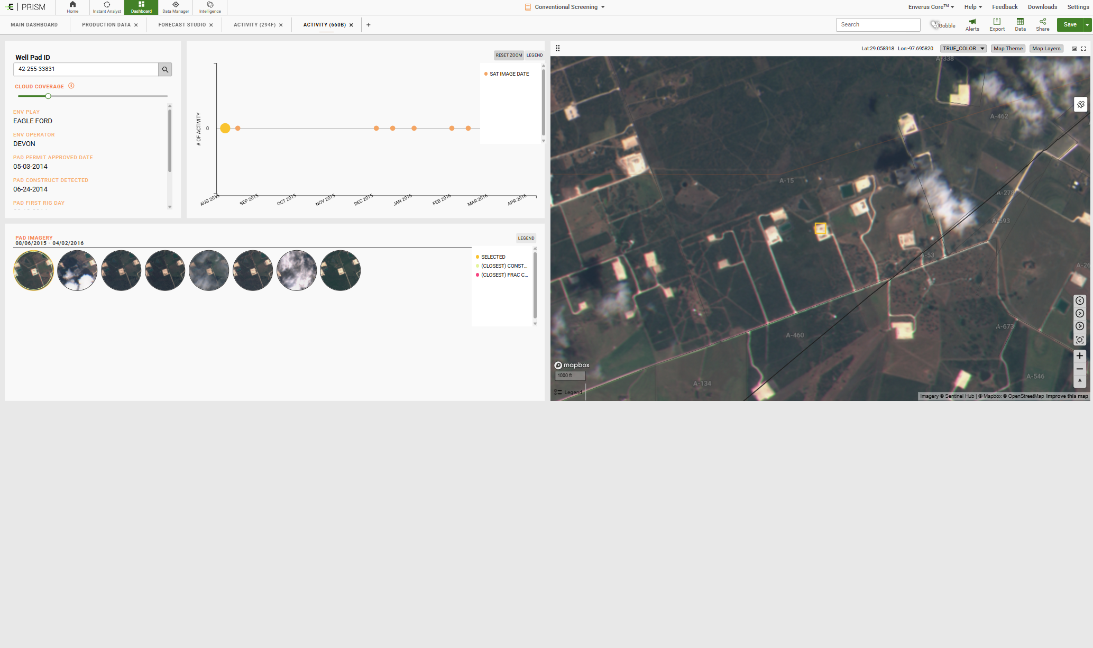Click the RESET ZOOM button
The image size is (1093, 648).
tap(509, 55)
